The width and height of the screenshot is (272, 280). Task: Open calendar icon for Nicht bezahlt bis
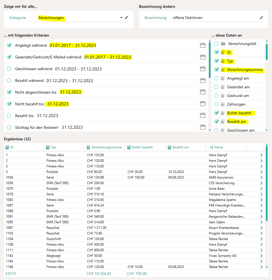pyautogui.click(x=203, y=104)
